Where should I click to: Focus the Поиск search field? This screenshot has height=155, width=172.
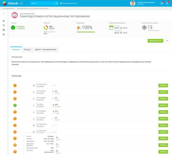point(42,3)
